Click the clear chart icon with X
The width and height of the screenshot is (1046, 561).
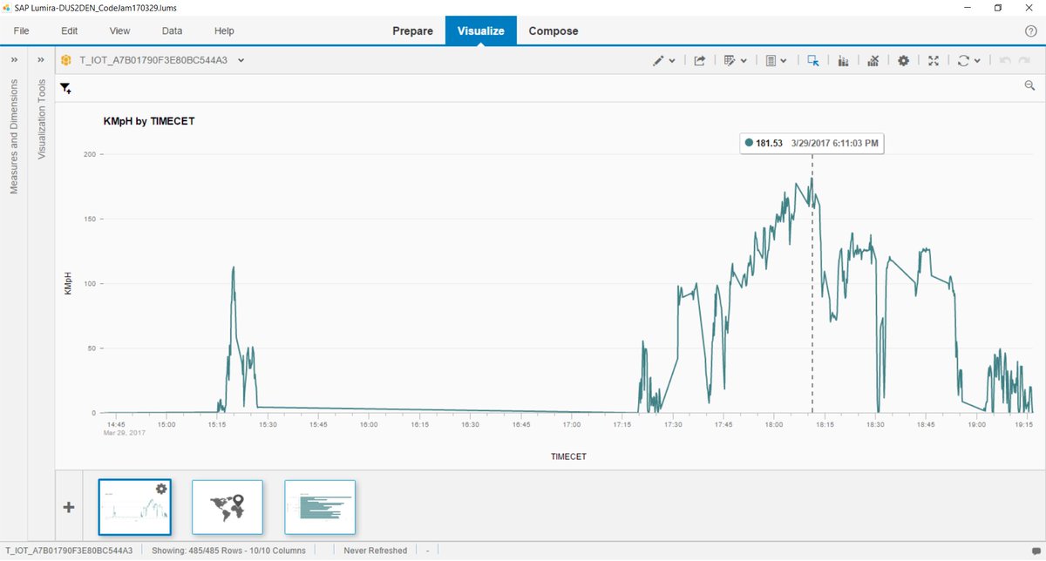pos(873,61)
